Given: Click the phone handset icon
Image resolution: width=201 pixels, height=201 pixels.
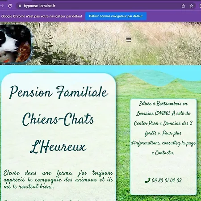Looking at the screenshot, I should coord(147,180).
